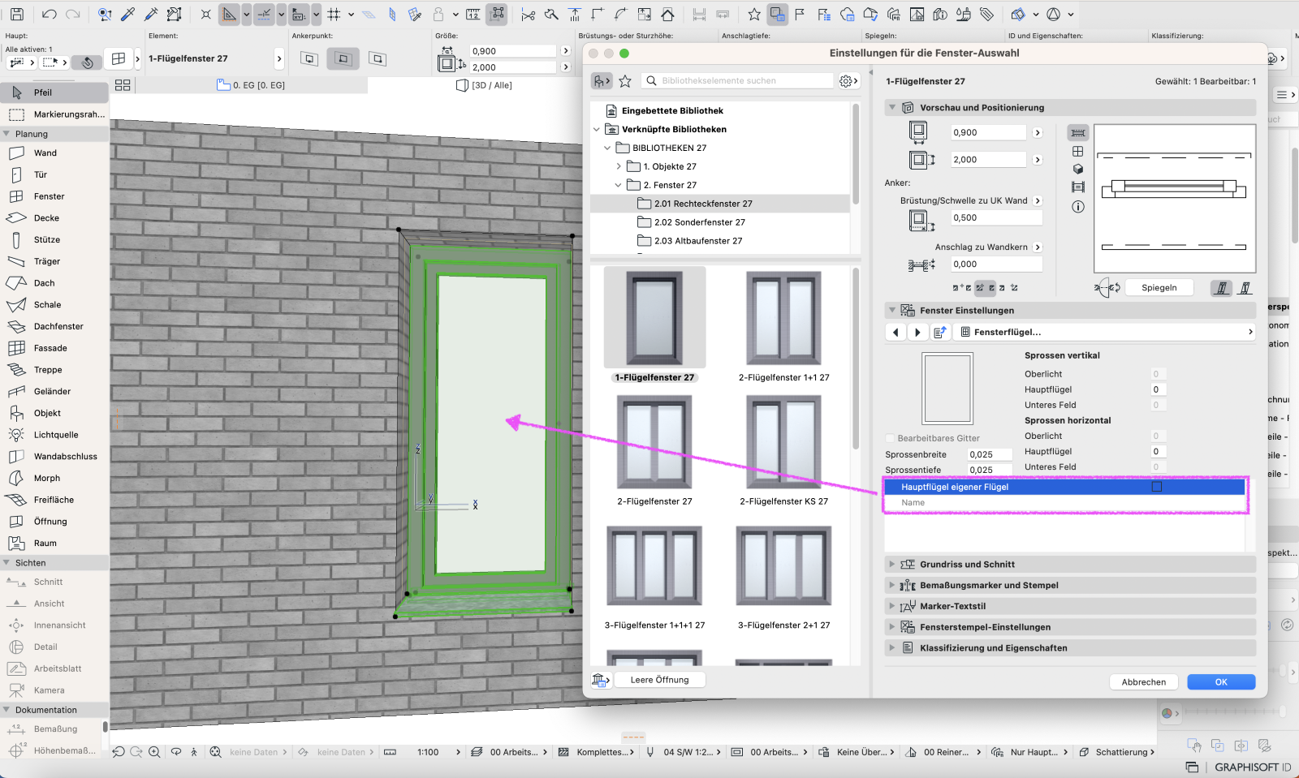
Task: Switch to the [3D / Alle] tab
Action: point(485,85)
